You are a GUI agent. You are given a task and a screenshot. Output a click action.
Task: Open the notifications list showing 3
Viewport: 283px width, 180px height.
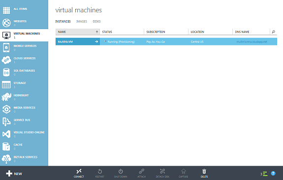[x=264, y=174]
